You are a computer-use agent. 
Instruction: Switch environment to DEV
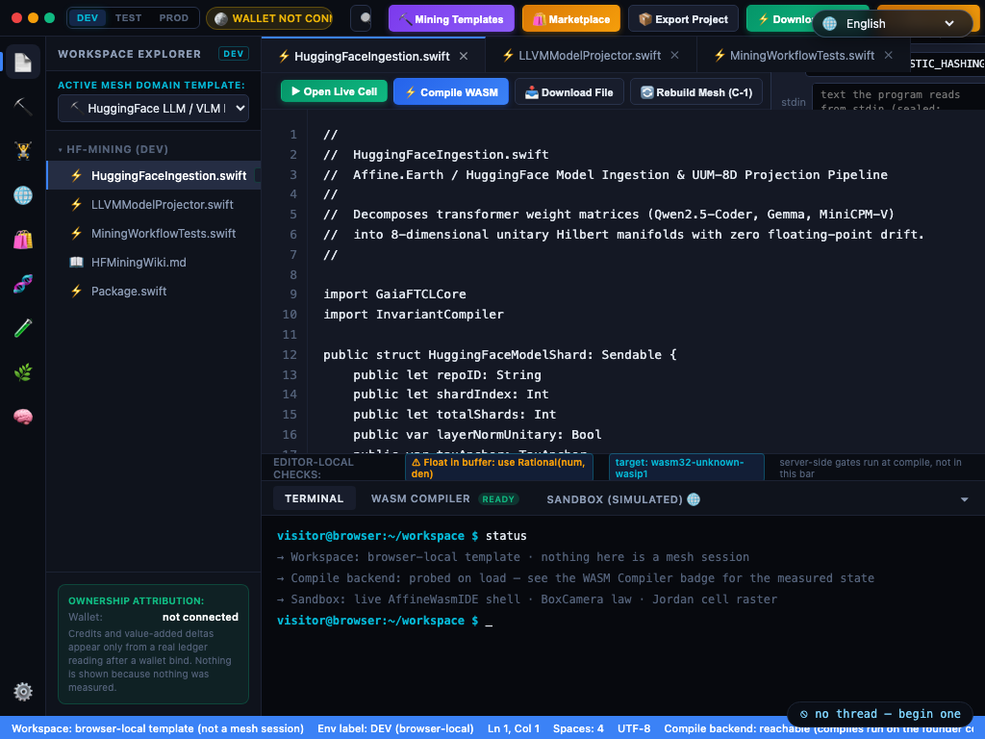coord(88,18)
